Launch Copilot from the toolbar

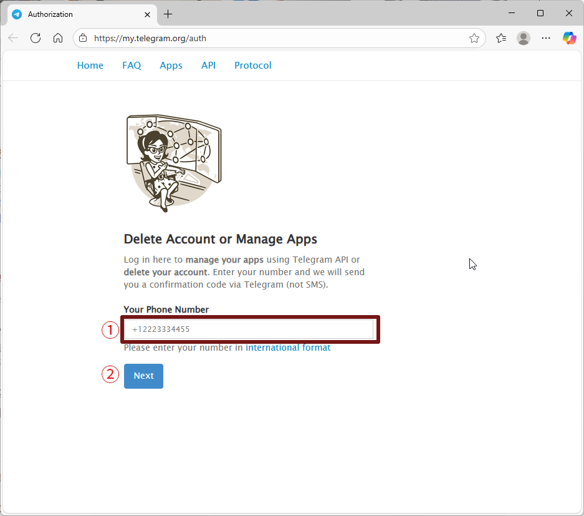pos(569,38)
